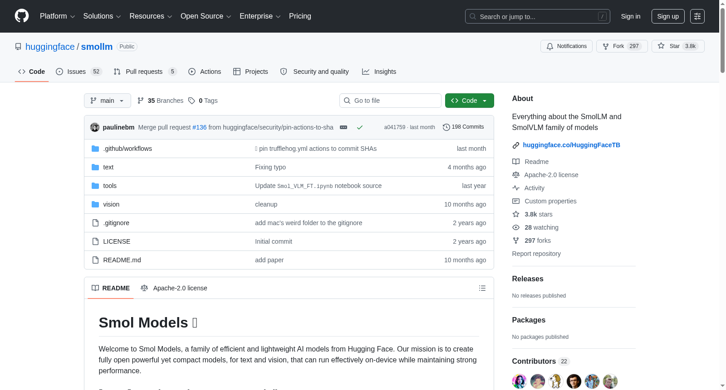The height and width of the screenshot is (390, 726).
Task: Switch to the Insights tab
Action: point(379,72)
